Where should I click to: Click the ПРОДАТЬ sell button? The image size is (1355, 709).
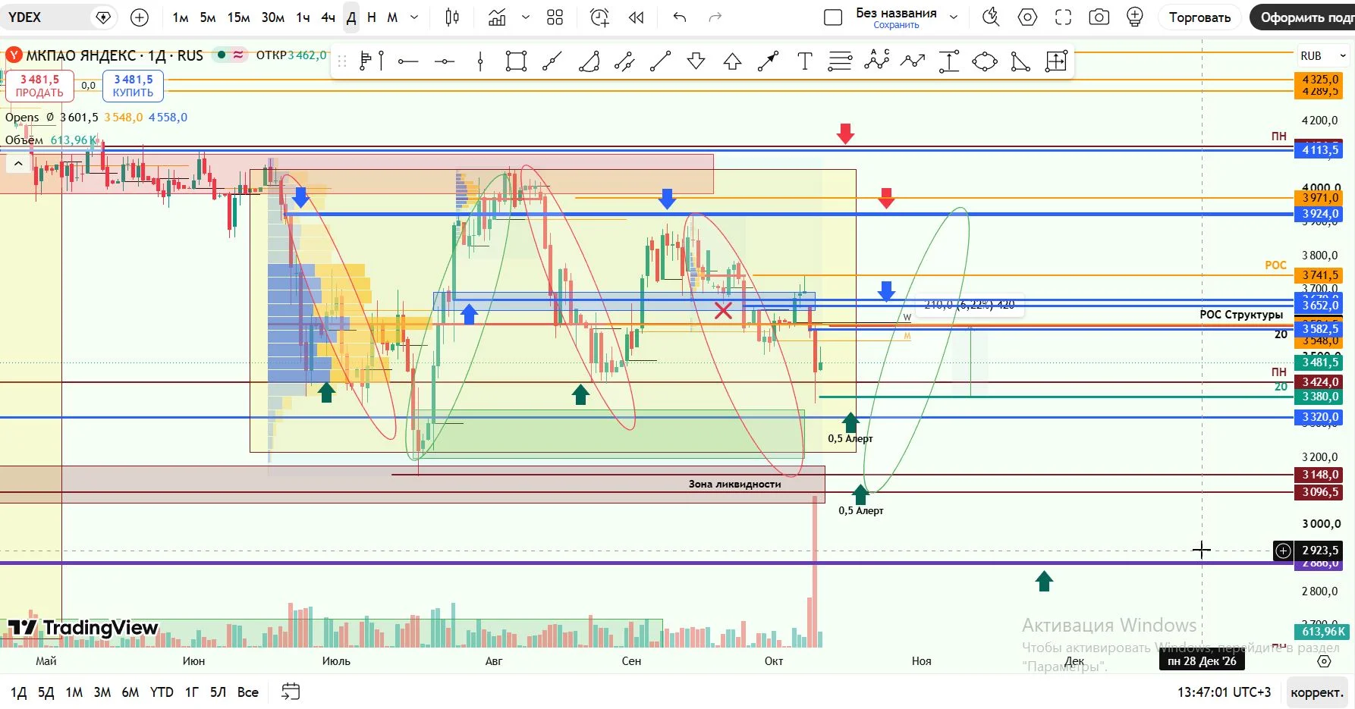[x=39, y=86]
